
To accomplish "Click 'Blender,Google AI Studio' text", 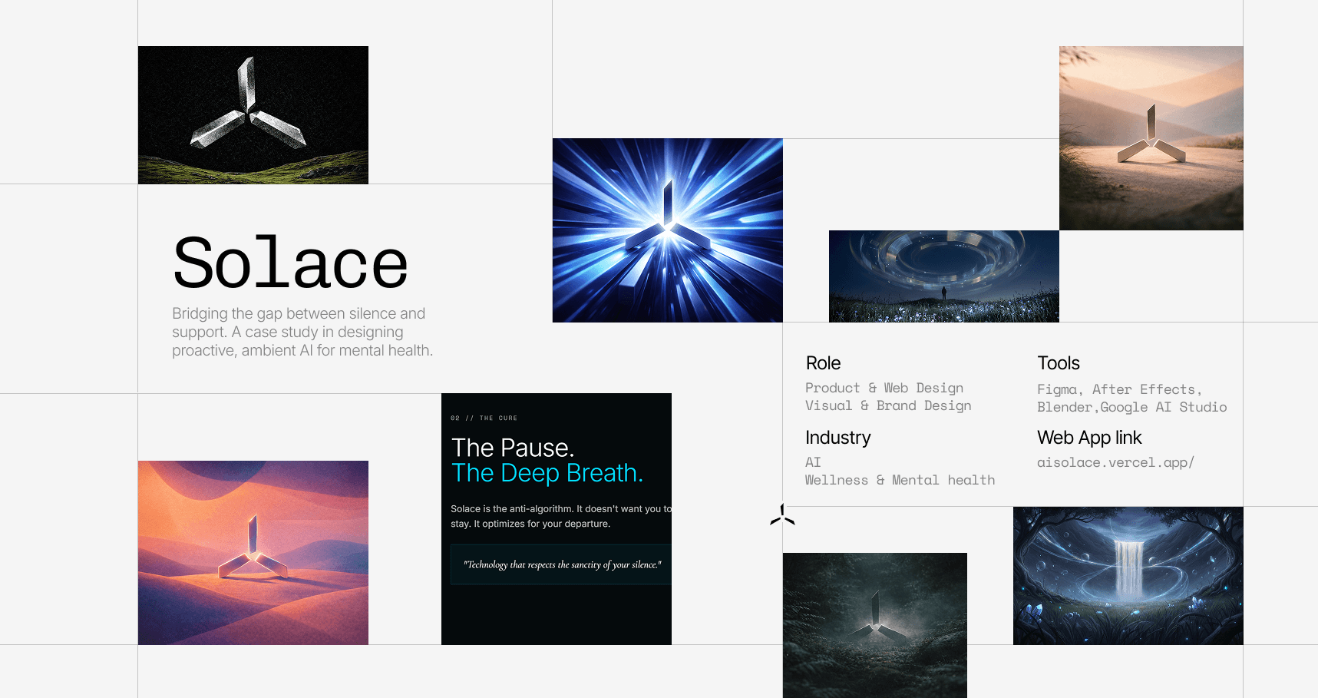I will pos(1132,407).
